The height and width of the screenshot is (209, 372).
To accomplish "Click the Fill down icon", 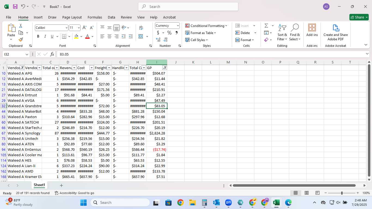I will coord(266,33).
